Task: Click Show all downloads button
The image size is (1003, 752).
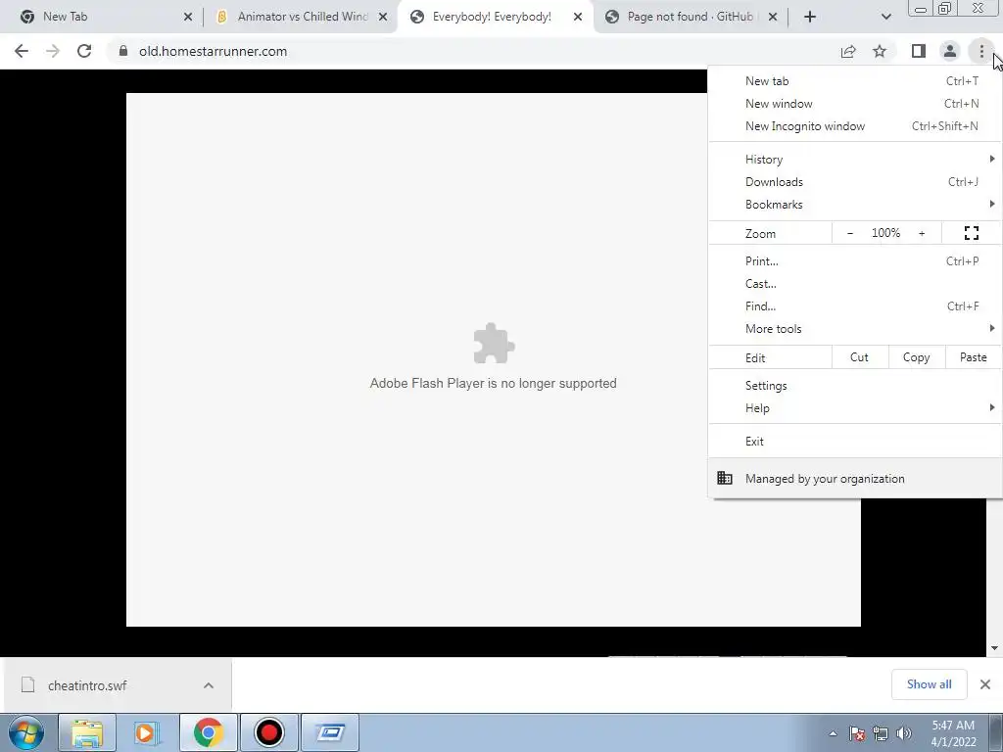Action: (x=929, y=684)
